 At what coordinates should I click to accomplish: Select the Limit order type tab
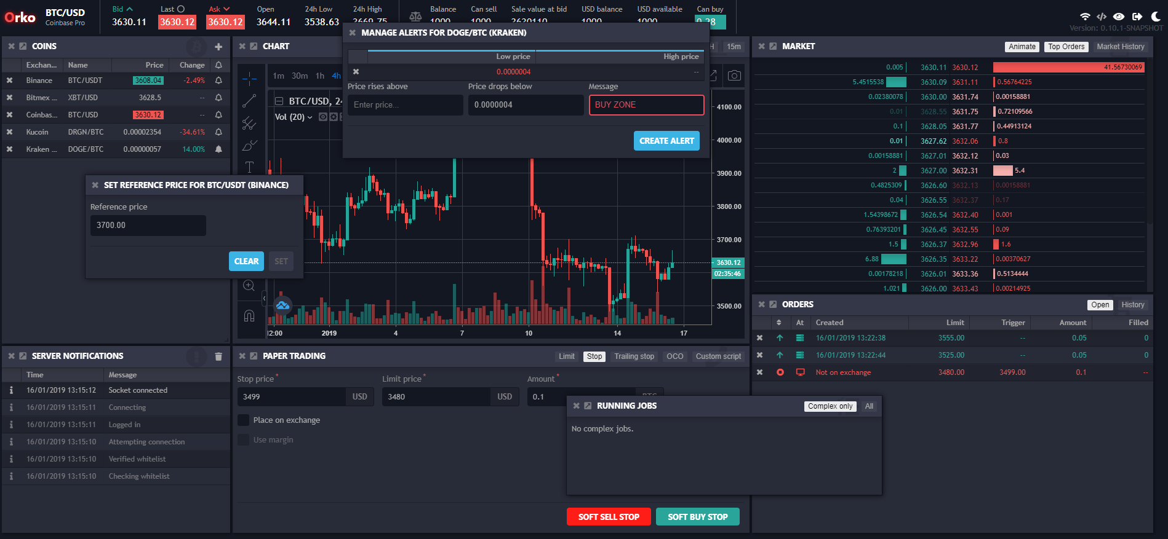point(567,356)
